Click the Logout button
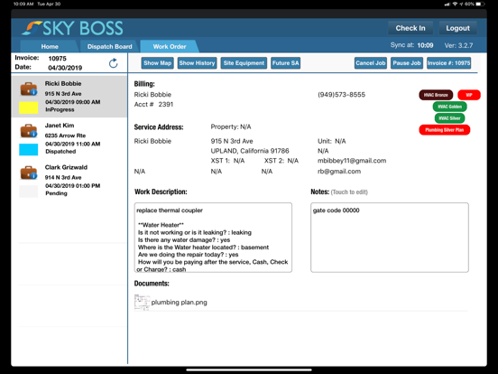Screen dimensions: 498x374 (x=457, y=28)
